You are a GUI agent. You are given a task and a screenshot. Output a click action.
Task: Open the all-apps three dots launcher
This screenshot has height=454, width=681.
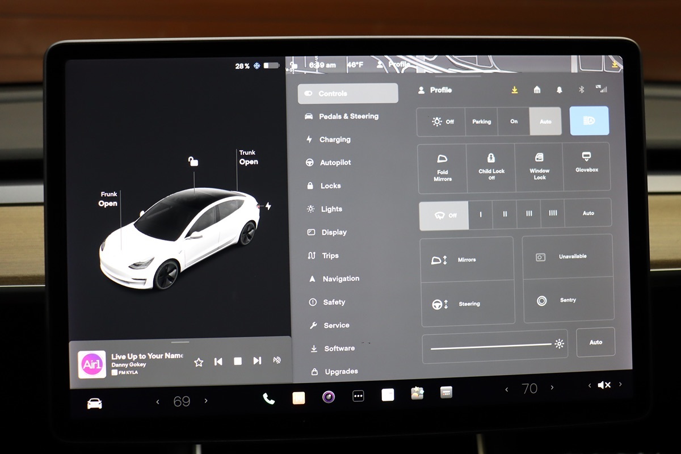pyautogui.click(x=358, y=396)
